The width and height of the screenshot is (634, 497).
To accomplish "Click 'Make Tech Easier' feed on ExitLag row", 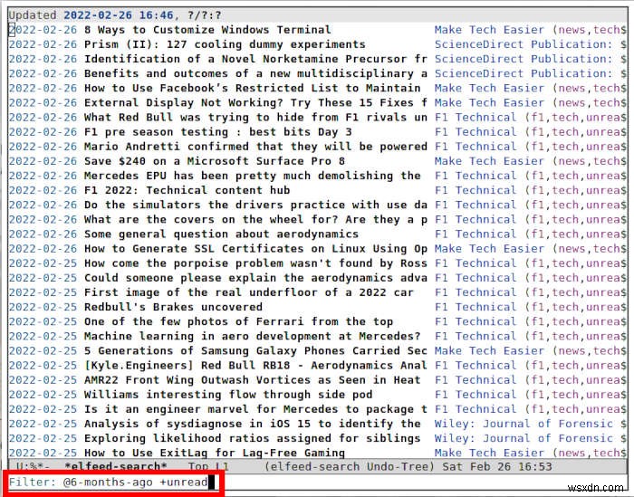I will [490, 453].
